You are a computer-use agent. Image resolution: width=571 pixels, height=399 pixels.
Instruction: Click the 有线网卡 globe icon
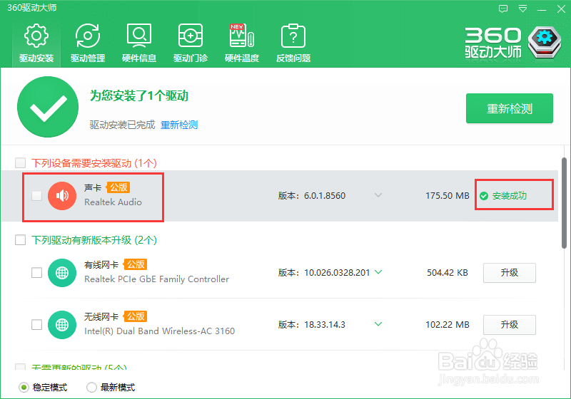pos(62,273)
